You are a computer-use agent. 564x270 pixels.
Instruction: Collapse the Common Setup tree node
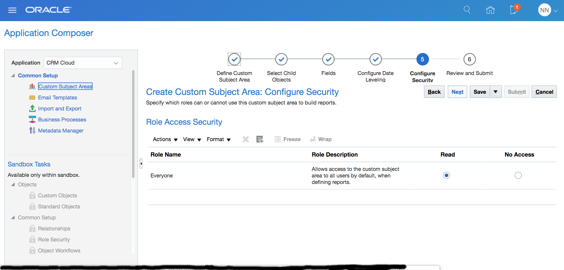pos(13,76)
